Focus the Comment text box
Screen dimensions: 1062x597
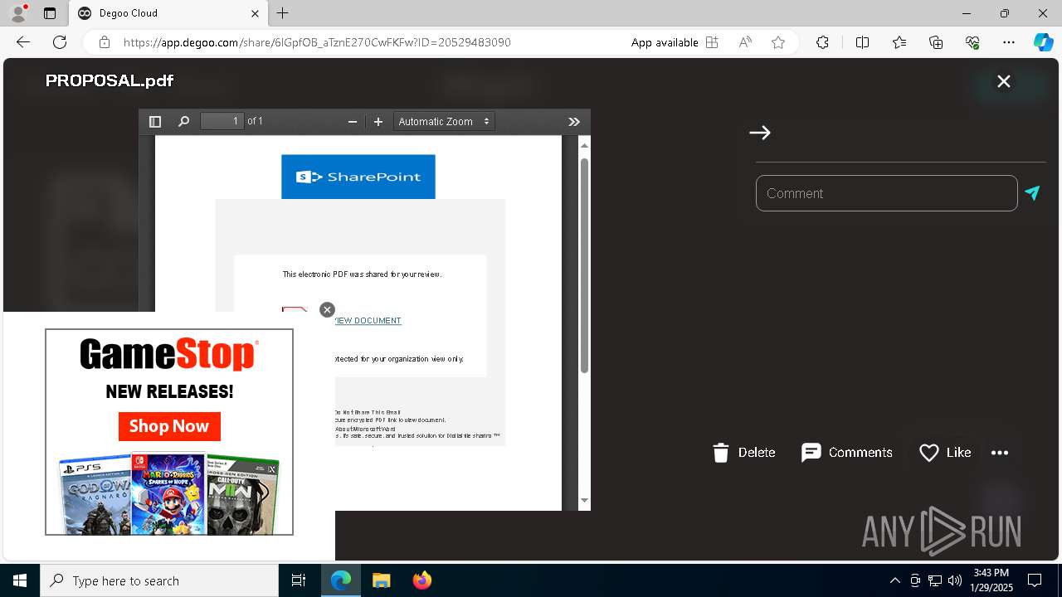pyautogui.click(x=886, y=193)
